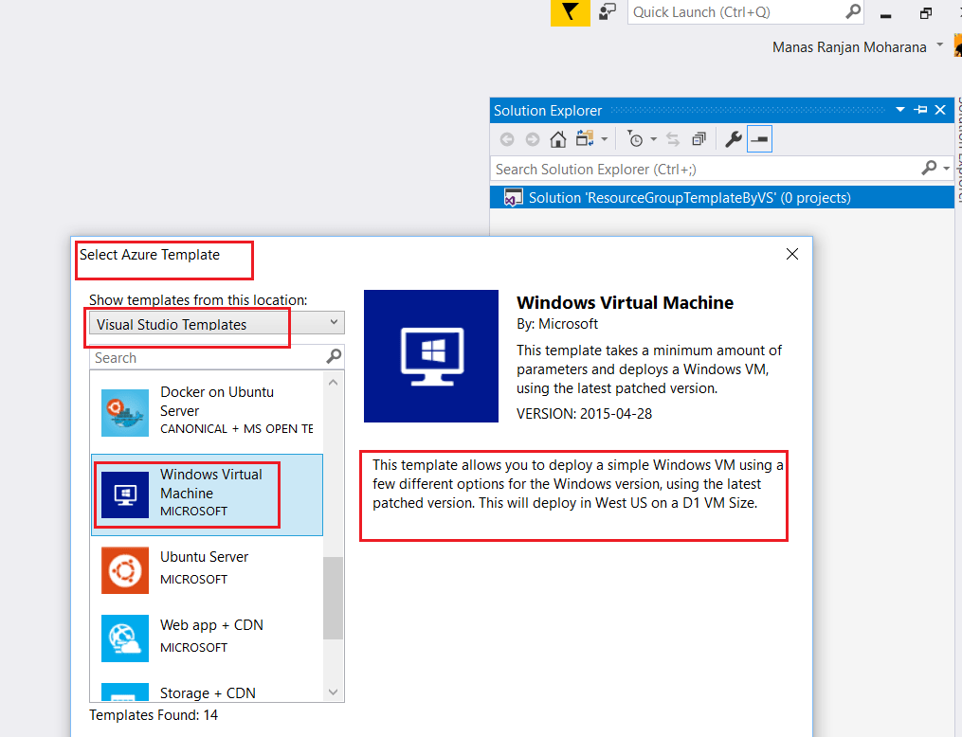962x737 pixels.
Task: Click the Properties wrench icon
Action: click(x=734, y=140)
